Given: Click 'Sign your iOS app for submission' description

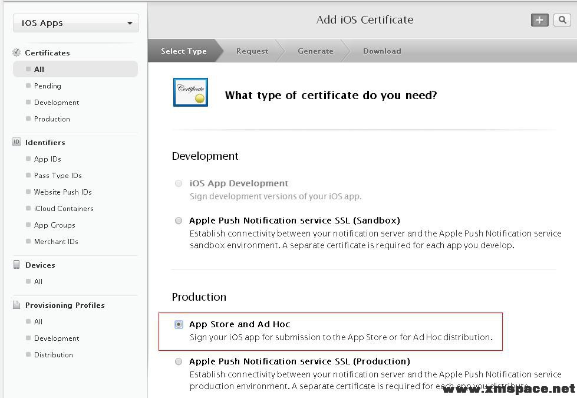Looking at the screenshot, I should click(x=341, y=337).
